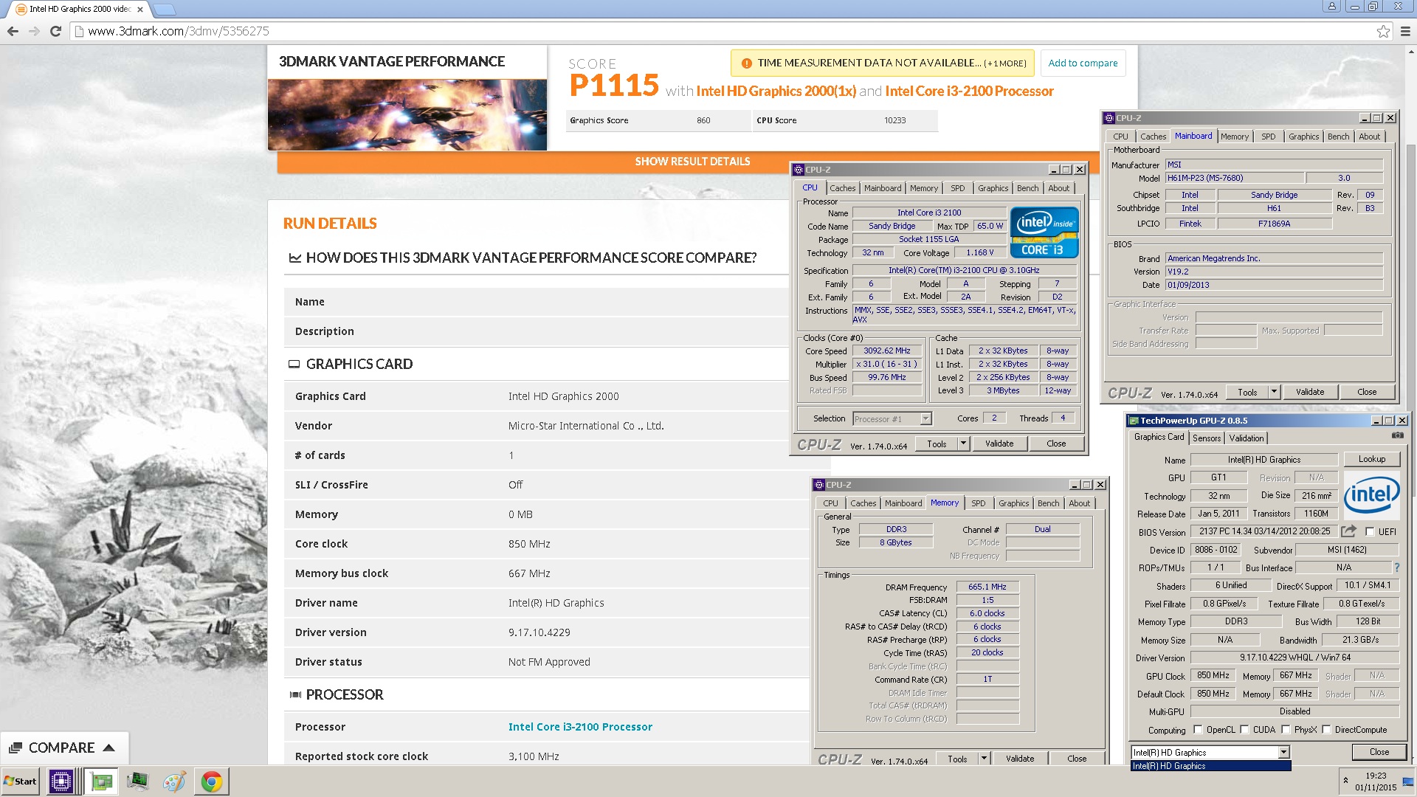Click the GPU-Z screenshot camera icon
Image resolution: width=1417 pixels, height=797 pixels.
[x=1397, y=435]
